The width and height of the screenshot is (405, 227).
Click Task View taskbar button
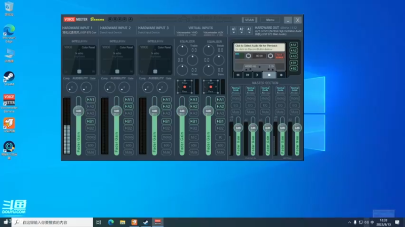[99, 222]
